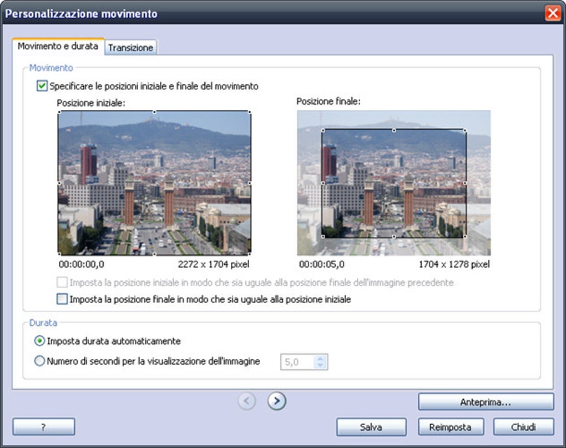Open help with the ? button
Screen dimensions: 566x448
point(44,427)
